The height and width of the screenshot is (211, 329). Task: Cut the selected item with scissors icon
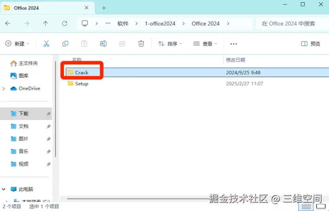(46, 44)
